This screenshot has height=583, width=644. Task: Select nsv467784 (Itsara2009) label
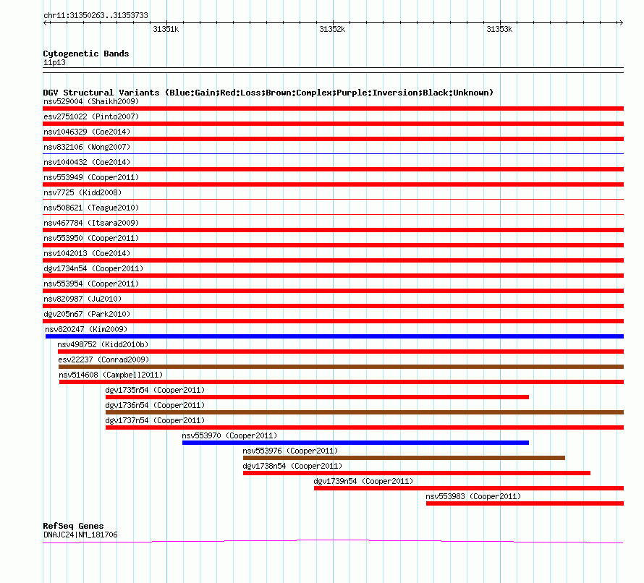[x=91, y=223]
